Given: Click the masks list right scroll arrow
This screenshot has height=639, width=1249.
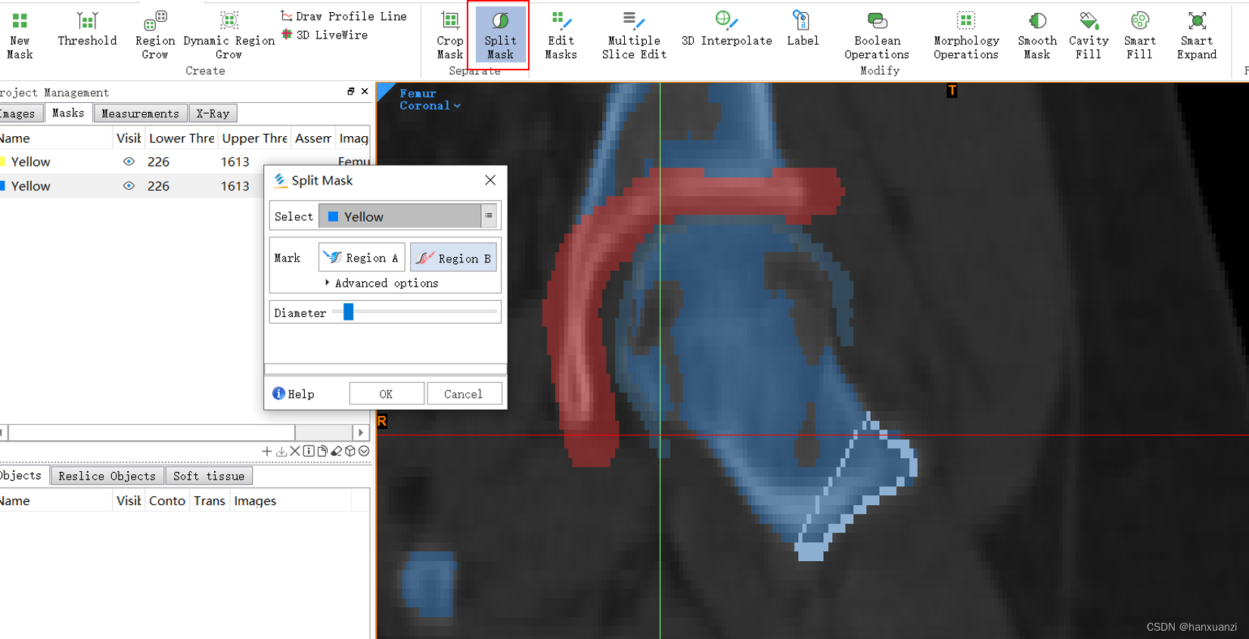Looking at the screenshot, I should click(x=361, y=433).
